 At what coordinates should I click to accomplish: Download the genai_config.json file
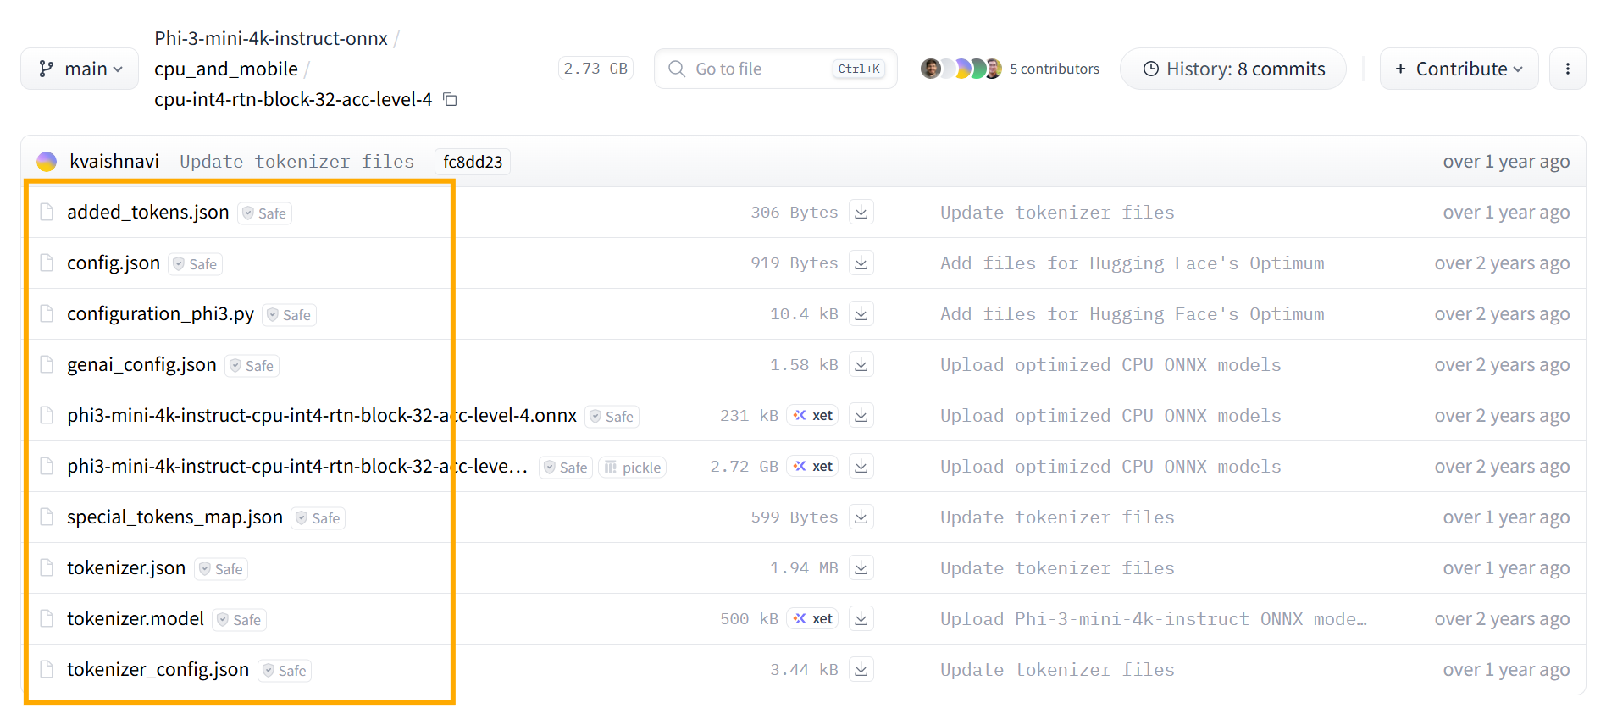point(861,364)
